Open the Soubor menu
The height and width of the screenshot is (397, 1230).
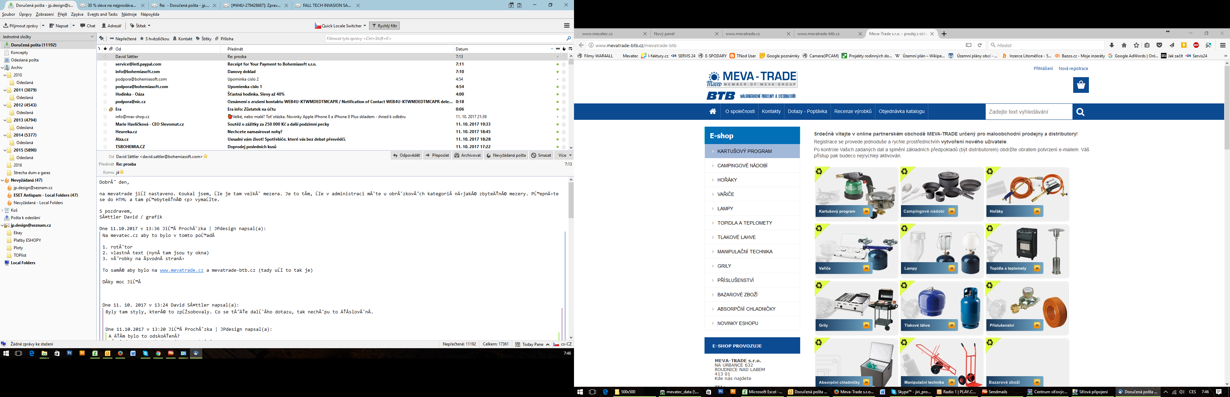click(x=9, y=14)
